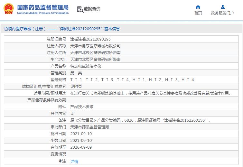Click the model specification row with T-Ⅰ-1
This screenshot has width=243, height=167.
(132, 79)
